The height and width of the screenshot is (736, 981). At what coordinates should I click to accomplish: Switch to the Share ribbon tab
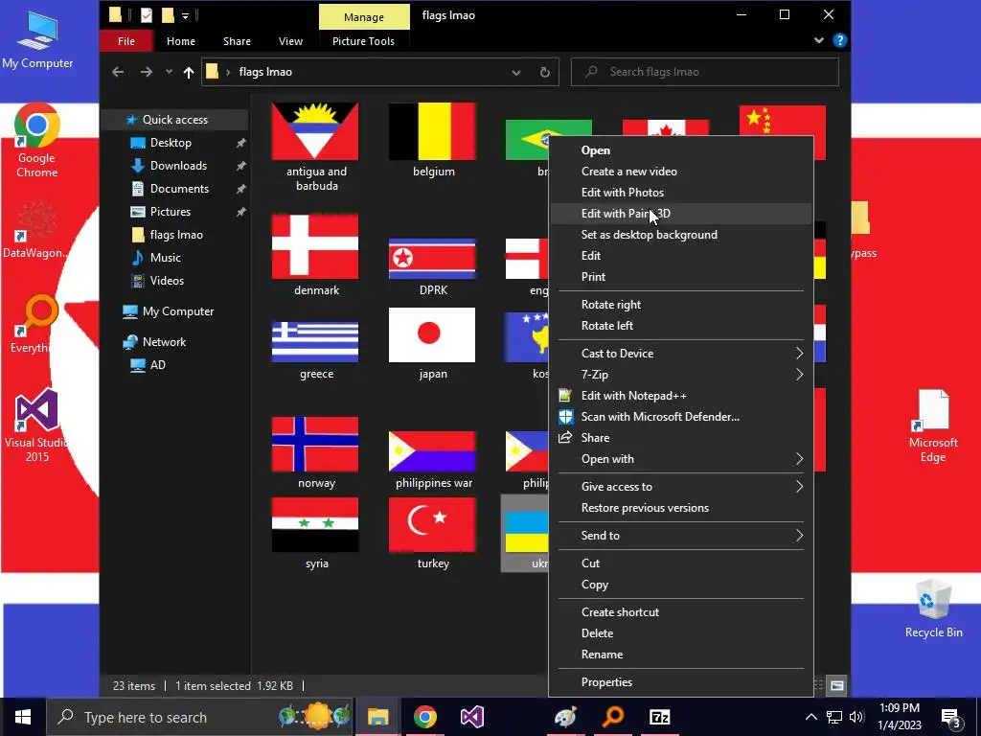tap(238, 41)
